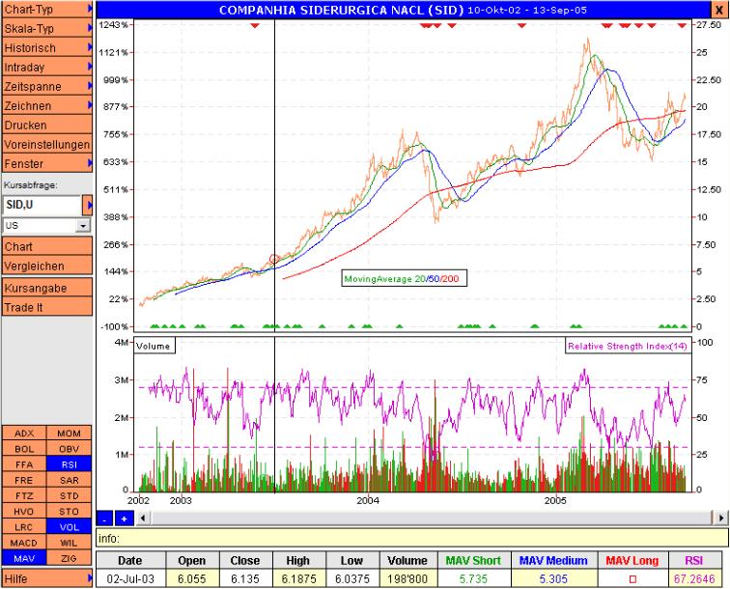This screenshot has width=730, height=589.
Task: Toggle the WIL indicator
Action: pyautogui.click(x=69, y=543)
